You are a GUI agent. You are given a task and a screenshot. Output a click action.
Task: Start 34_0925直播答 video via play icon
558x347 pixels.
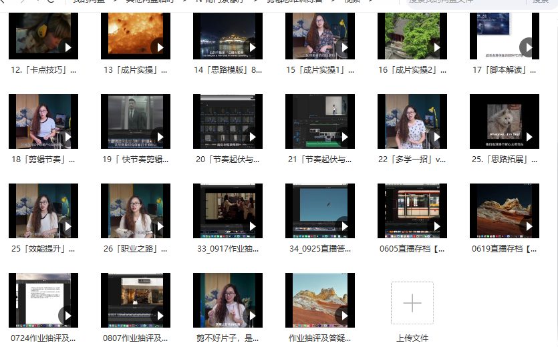(344, 226)
